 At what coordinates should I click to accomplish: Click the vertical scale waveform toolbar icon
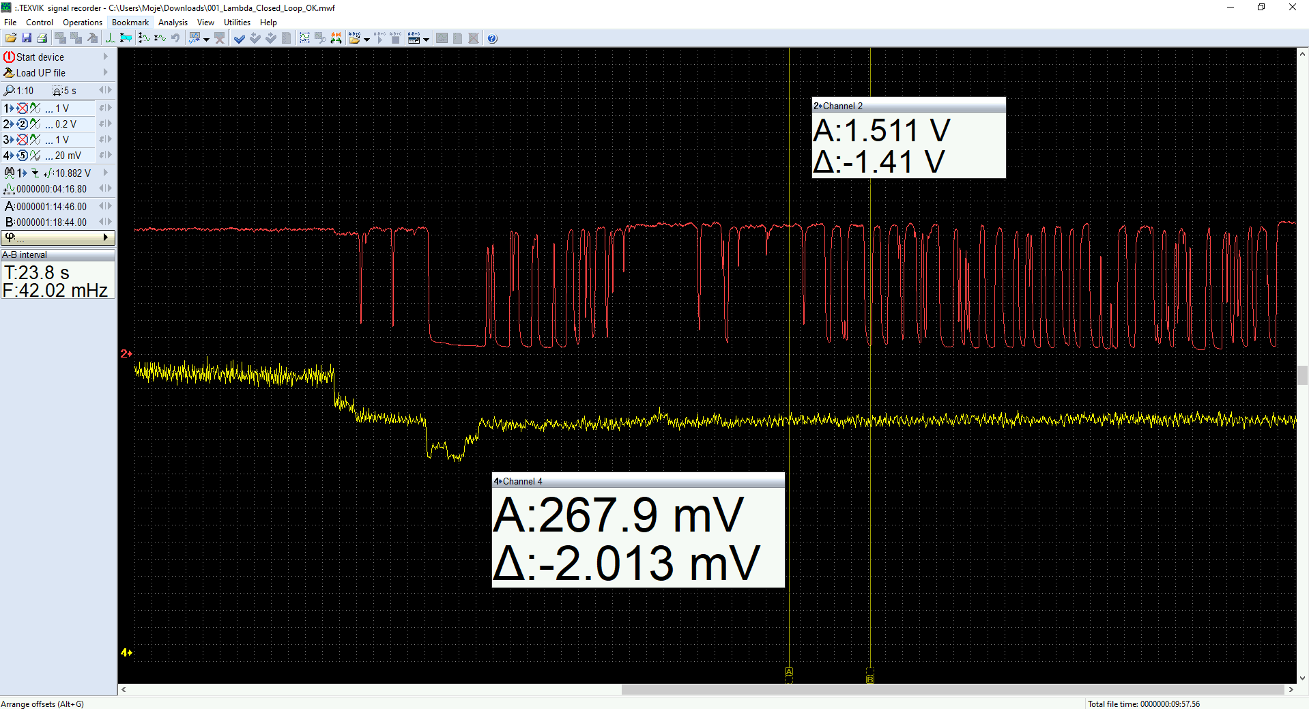tap(144, 38)
